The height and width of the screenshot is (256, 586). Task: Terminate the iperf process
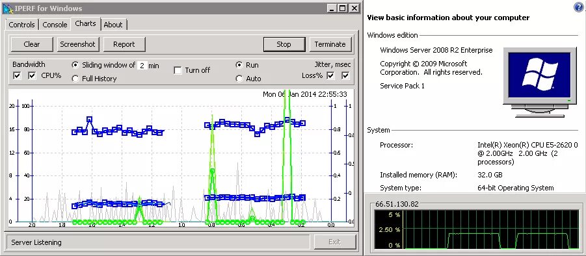click(330, 44)
